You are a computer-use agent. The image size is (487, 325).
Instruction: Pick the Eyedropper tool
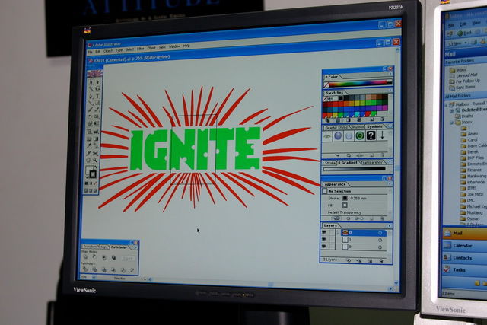[x=90, y=145]
